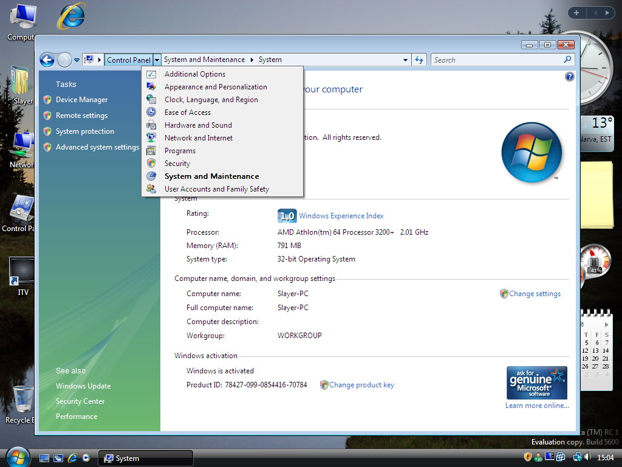This screenshot has height=467, width=622.
Task: Open the Windows Experience Index link
Action: coord(341,216)
